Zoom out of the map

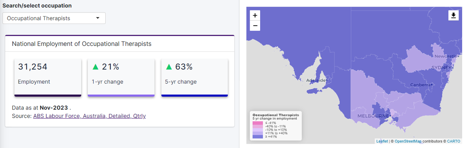point(255,26)
